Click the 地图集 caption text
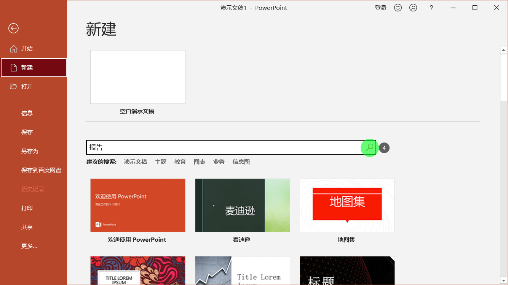508x285 pixels. pos(347,240)
